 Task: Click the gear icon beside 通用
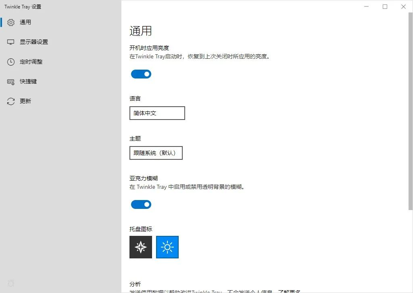coord(11,22)
